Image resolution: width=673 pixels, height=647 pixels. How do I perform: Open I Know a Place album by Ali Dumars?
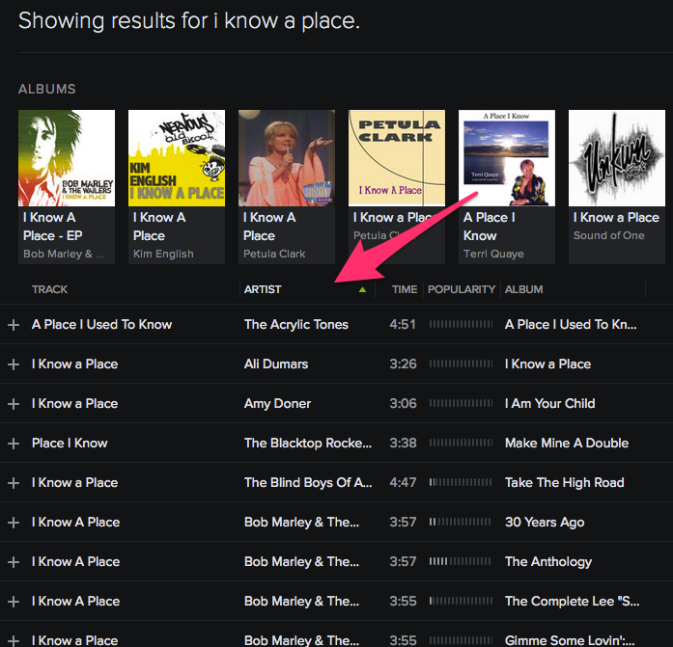(547, 364)
